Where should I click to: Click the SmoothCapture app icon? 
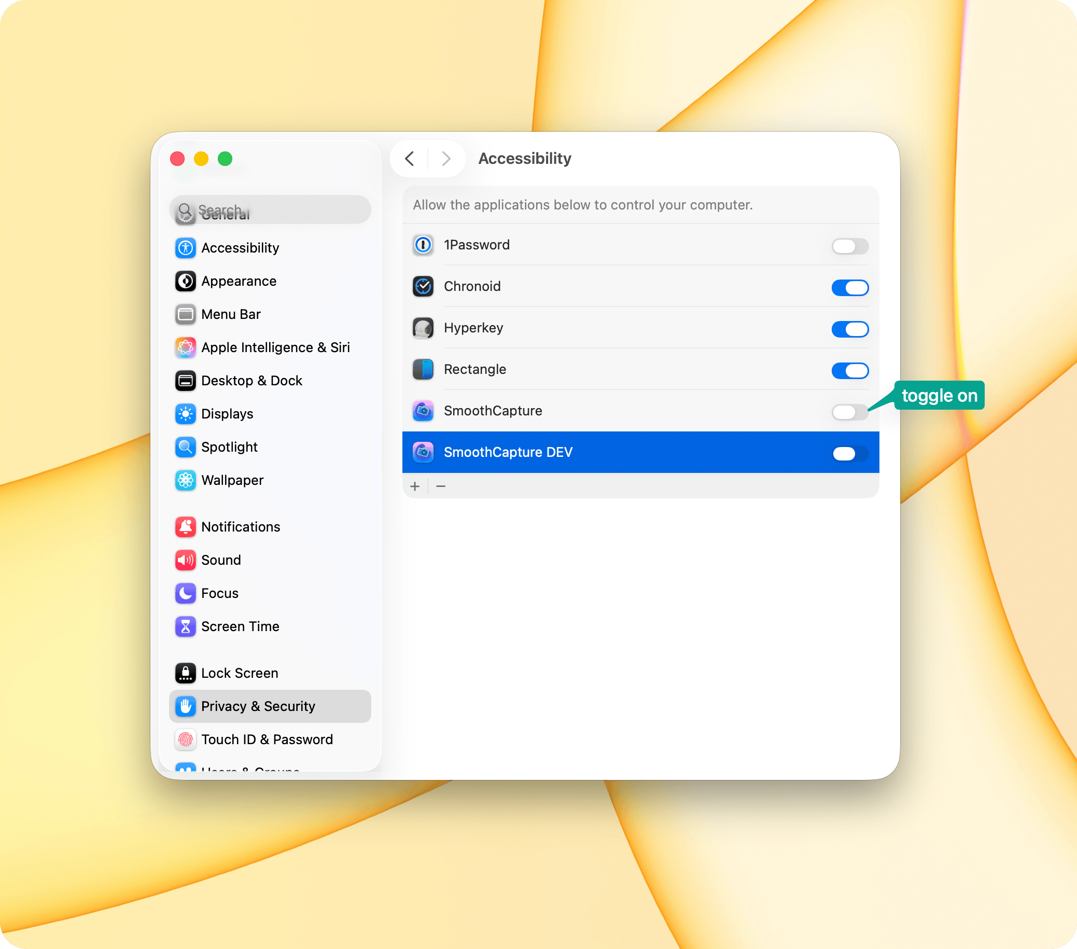423,411
